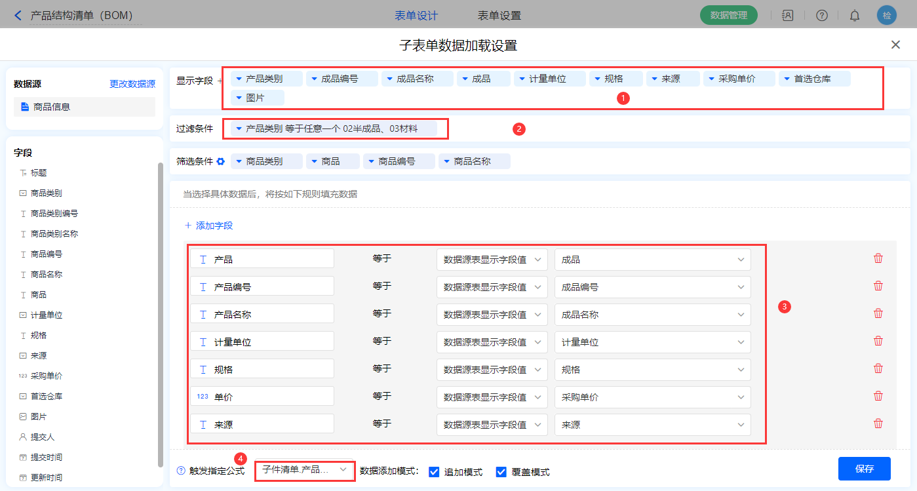The height and width of the screenshot is (491, 917).
Task: Click the 保存 button
Action: 864,469
